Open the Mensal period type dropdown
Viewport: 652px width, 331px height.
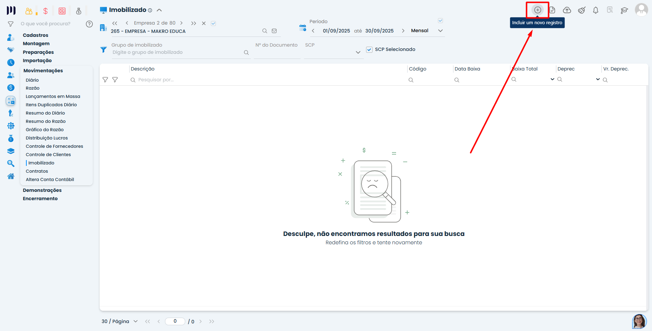point(440,31)
